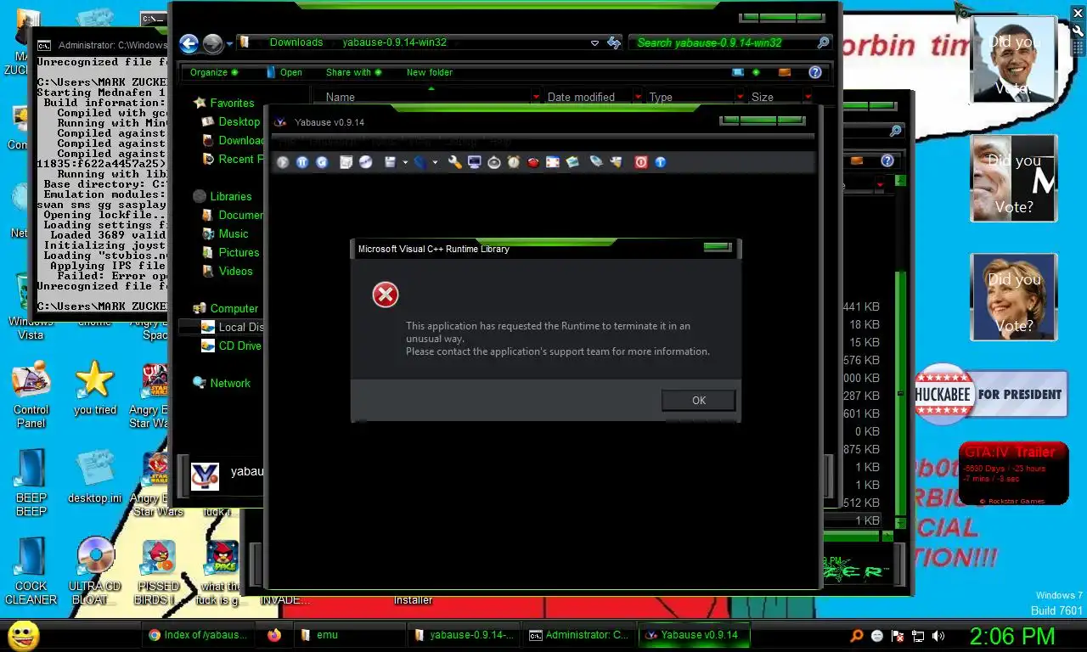Image resolution: width=1087 pixels, height=652 pixels.
Task: Click the blue tag icon in Yabause toolbar
Action: click(596, 162)
